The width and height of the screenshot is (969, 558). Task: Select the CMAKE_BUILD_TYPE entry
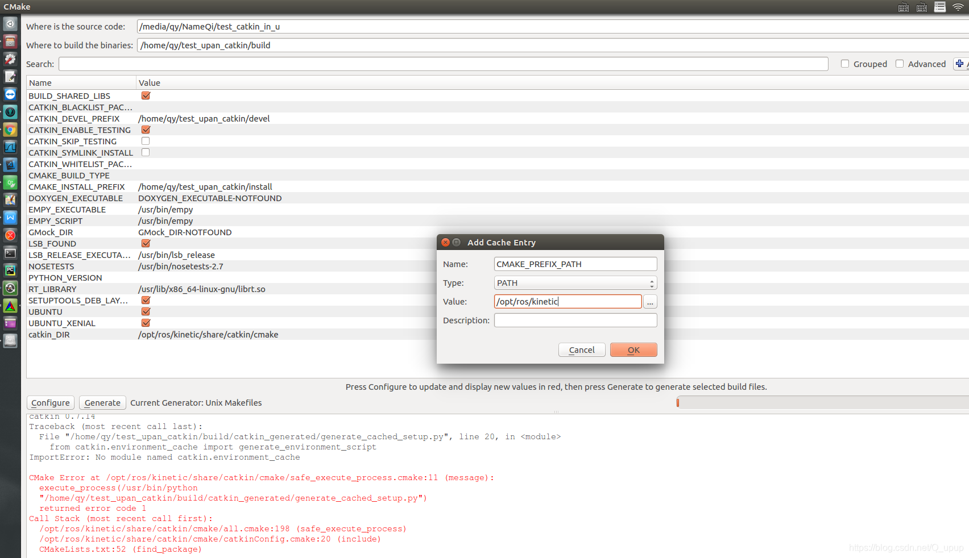[x=69, y=176]
